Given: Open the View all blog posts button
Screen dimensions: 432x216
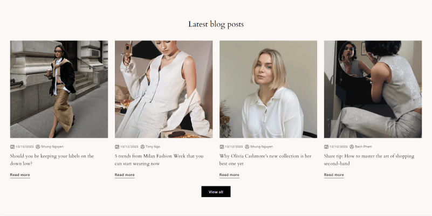Looking at the screenshot, I should [x=216, y=192].
